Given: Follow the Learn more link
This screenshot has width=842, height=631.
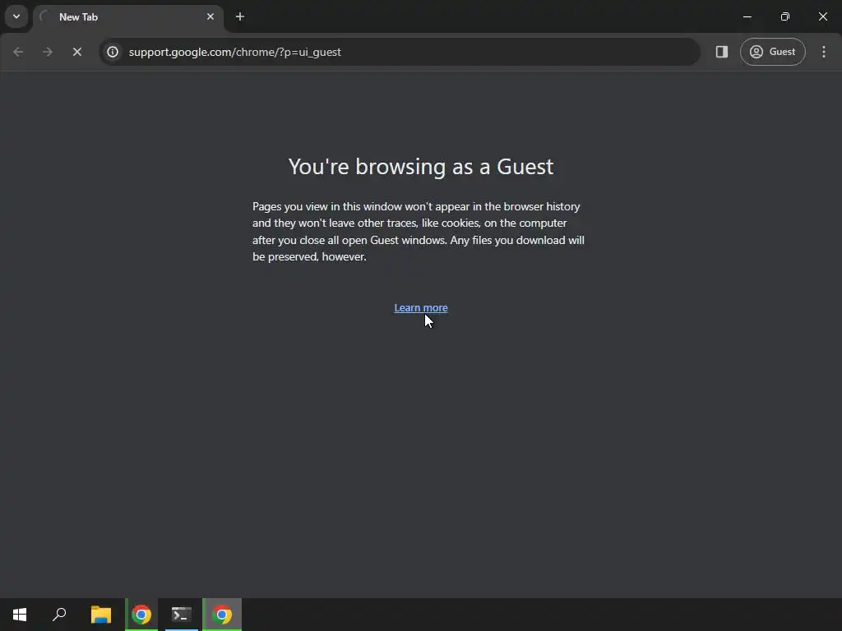Looking at the screenshot, I should [421, 308].
